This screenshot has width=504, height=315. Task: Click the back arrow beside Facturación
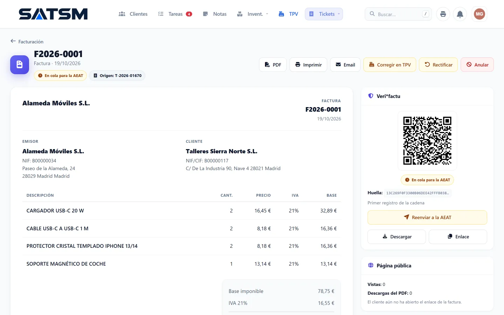pos(13,41)
